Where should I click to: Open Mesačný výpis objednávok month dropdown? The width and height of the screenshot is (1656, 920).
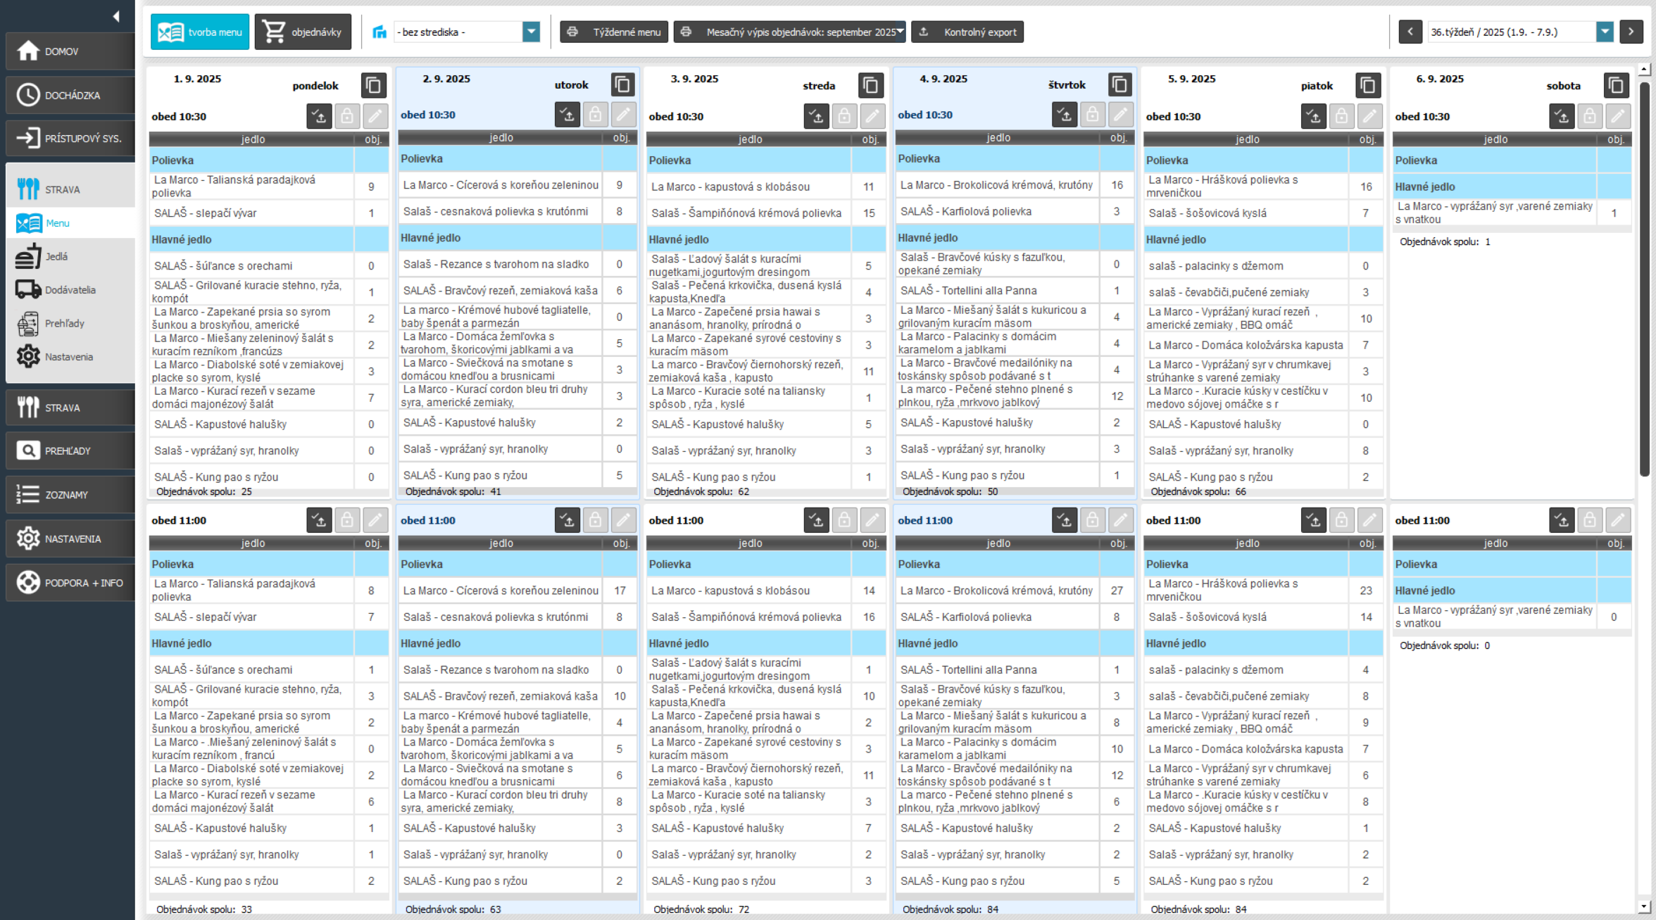[899, 32]
